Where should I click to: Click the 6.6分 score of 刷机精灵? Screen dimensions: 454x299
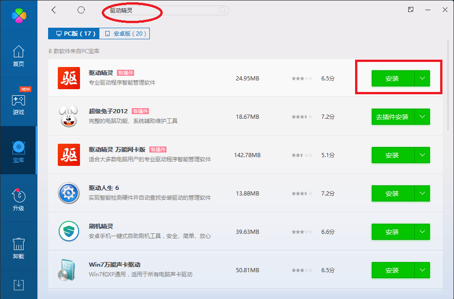coord(328,232)
